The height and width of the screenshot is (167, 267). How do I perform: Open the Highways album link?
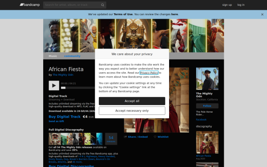[x=91, y=156]
